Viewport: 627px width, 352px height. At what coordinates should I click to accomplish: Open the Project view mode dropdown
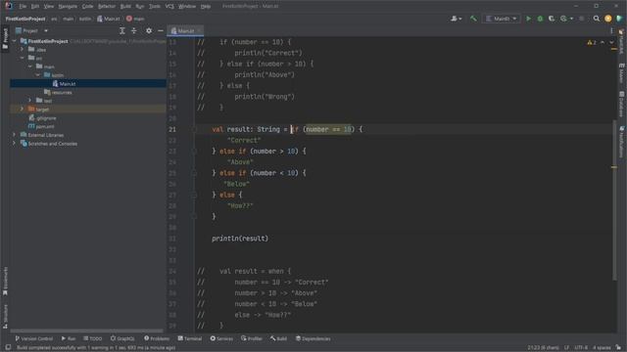46,30
